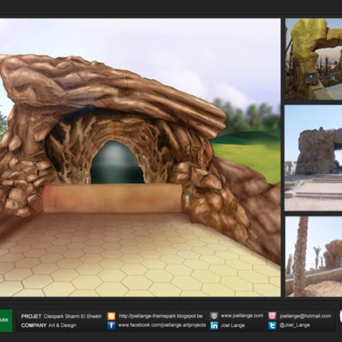Click the blue Facebook icon
The image size is (342, 342).
pos(111,326)
